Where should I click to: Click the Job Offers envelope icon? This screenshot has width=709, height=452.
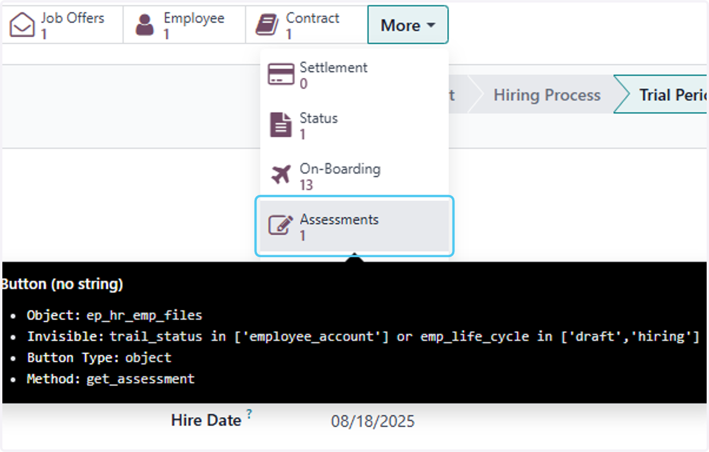click(x=23, y=25)
